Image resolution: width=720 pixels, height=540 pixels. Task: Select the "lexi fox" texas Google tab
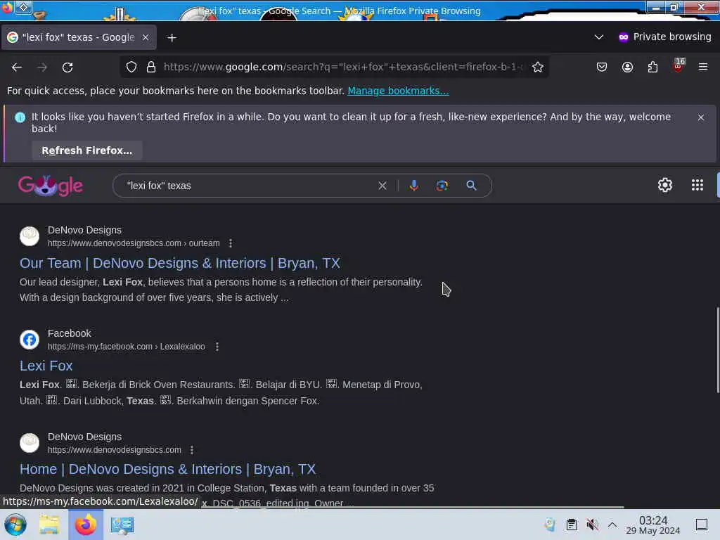coord(79,37)
